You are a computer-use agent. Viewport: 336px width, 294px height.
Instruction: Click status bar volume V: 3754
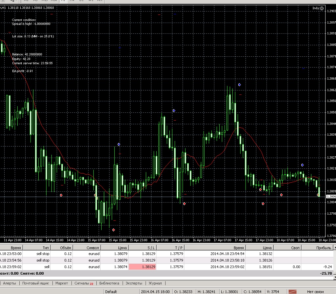(273, 292)
